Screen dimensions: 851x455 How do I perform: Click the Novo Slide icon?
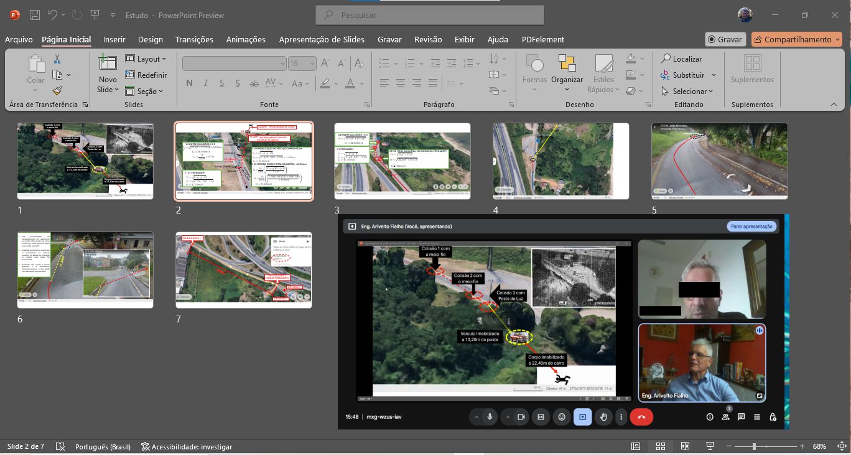pyautogui.click(x=107, y=63)
